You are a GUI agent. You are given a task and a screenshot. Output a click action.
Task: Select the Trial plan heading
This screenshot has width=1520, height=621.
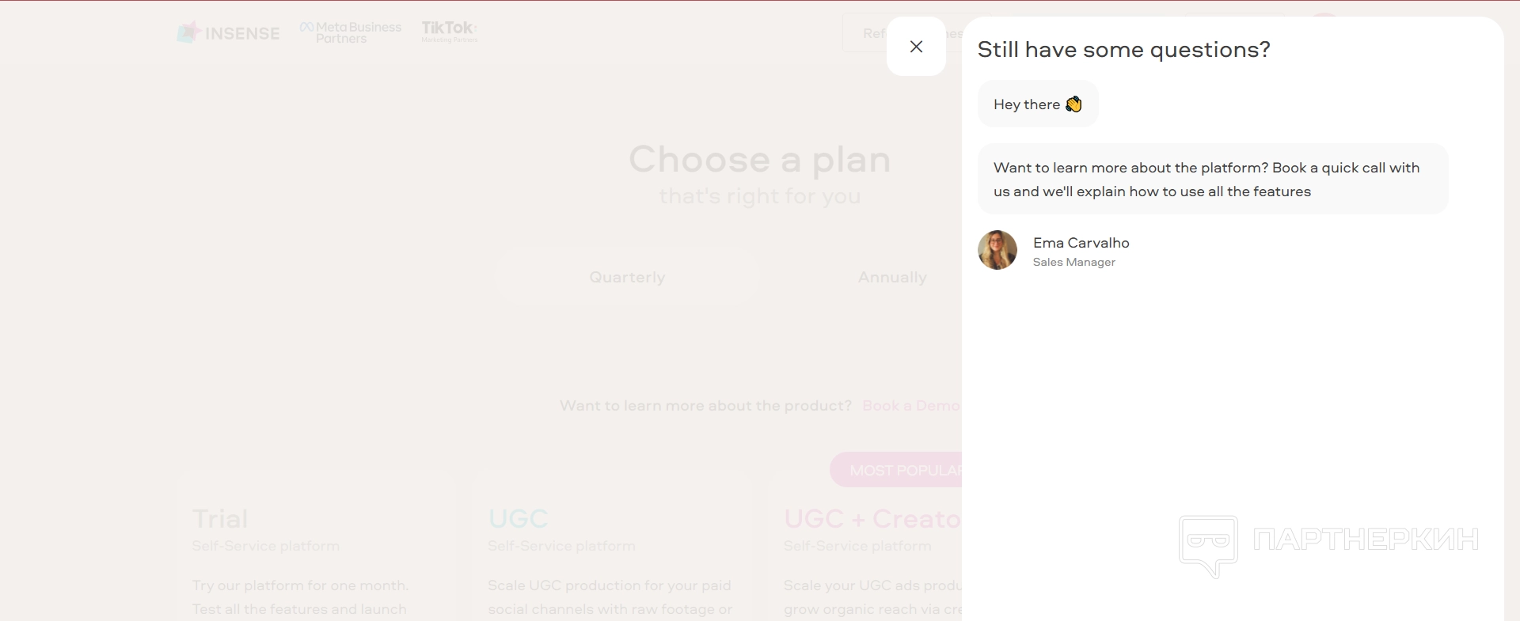tap(220, 519)
